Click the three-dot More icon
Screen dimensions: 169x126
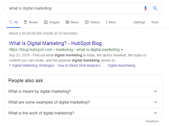pos(106,22)
